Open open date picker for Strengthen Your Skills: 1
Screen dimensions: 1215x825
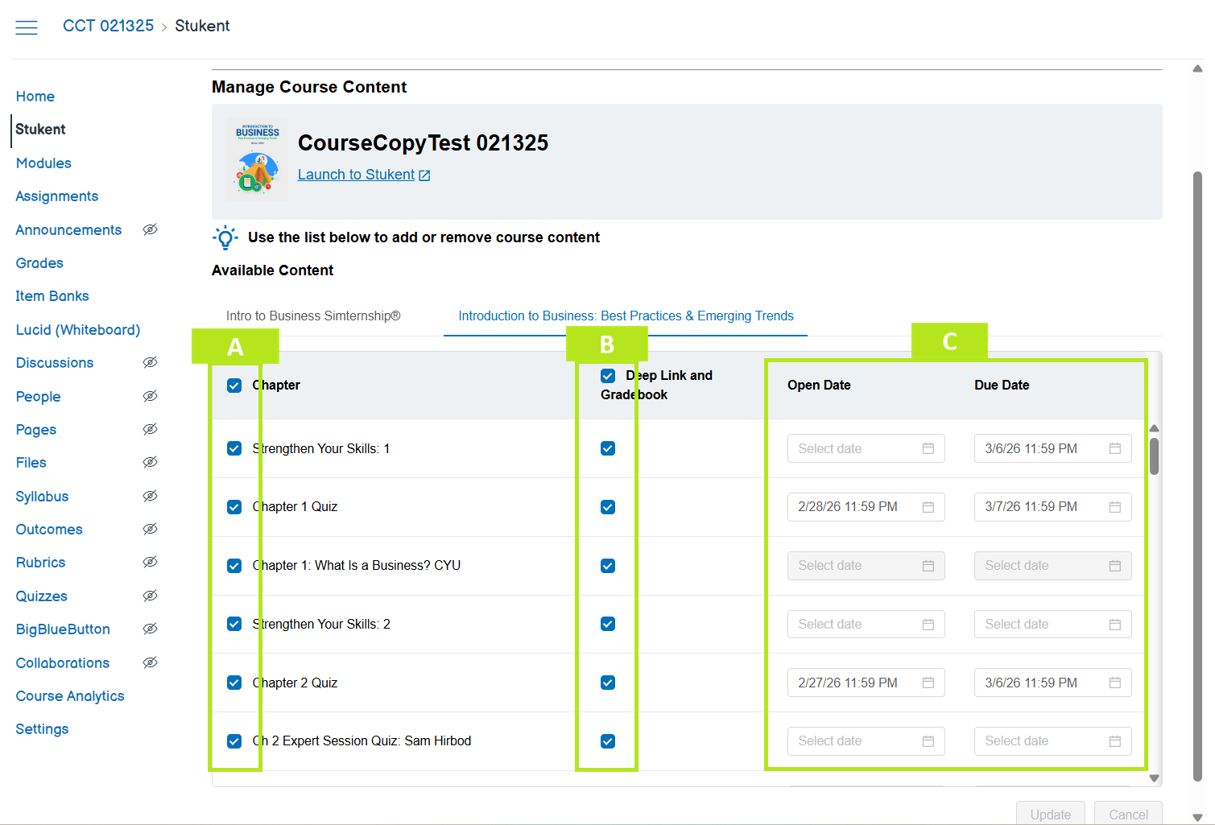[865, 448]
